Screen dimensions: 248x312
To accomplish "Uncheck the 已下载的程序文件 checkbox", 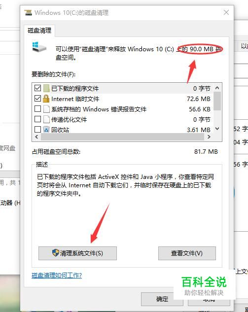I will pos(38,88).
